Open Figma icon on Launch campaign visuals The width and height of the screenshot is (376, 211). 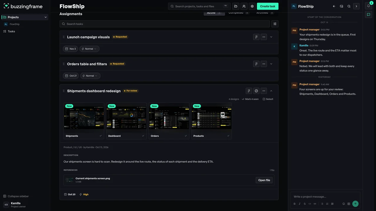[256, 37]
